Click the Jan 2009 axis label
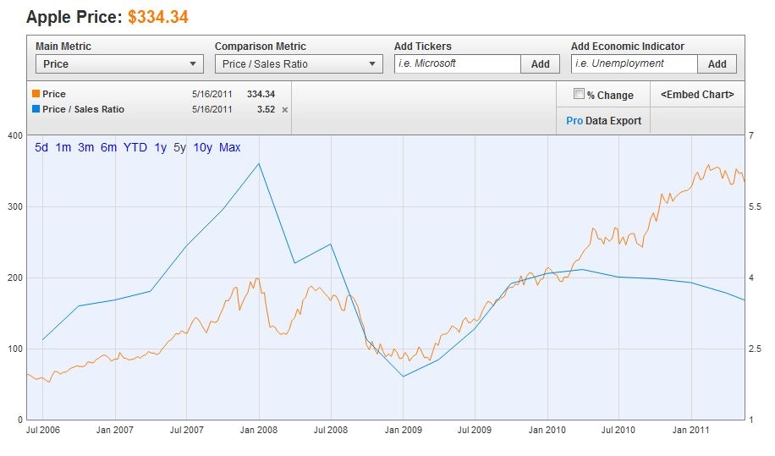775x456 pixels. (x=404, y=430)
